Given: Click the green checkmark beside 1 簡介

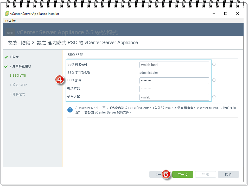Looking at the screenshot, I should click(6, 57).
